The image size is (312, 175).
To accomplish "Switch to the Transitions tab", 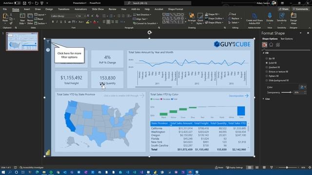I will coord(64,9).
